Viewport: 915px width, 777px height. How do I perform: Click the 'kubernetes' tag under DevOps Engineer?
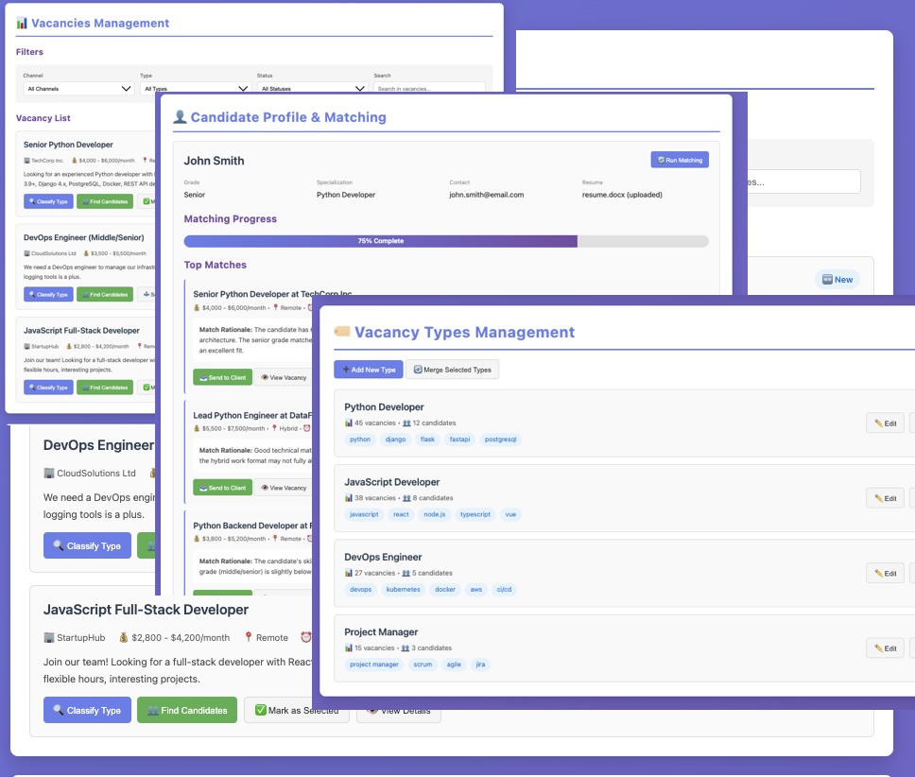(x=403, y=589)
